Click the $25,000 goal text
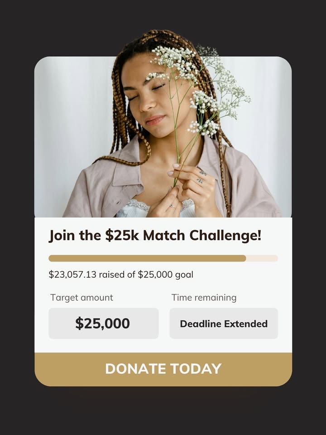Viewport: 326px width, 435px height. [x=166, y=275]
